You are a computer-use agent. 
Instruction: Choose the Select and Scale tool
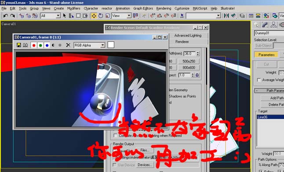(108, 16)
